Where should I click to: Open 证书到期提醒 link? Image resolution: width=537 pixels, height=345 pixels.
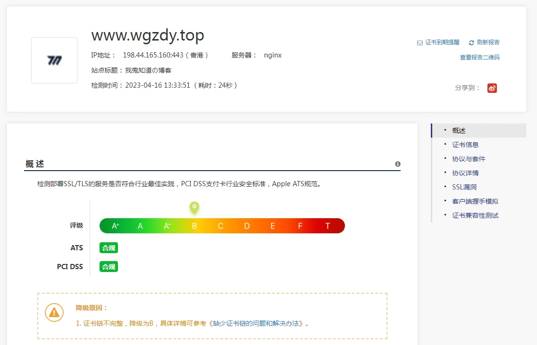pyautogui.click(x=442, y=42)
